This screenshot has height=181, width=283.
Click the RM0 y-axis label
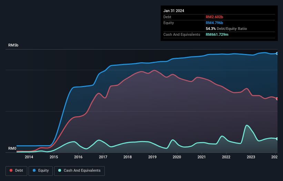tap(12, 148)
